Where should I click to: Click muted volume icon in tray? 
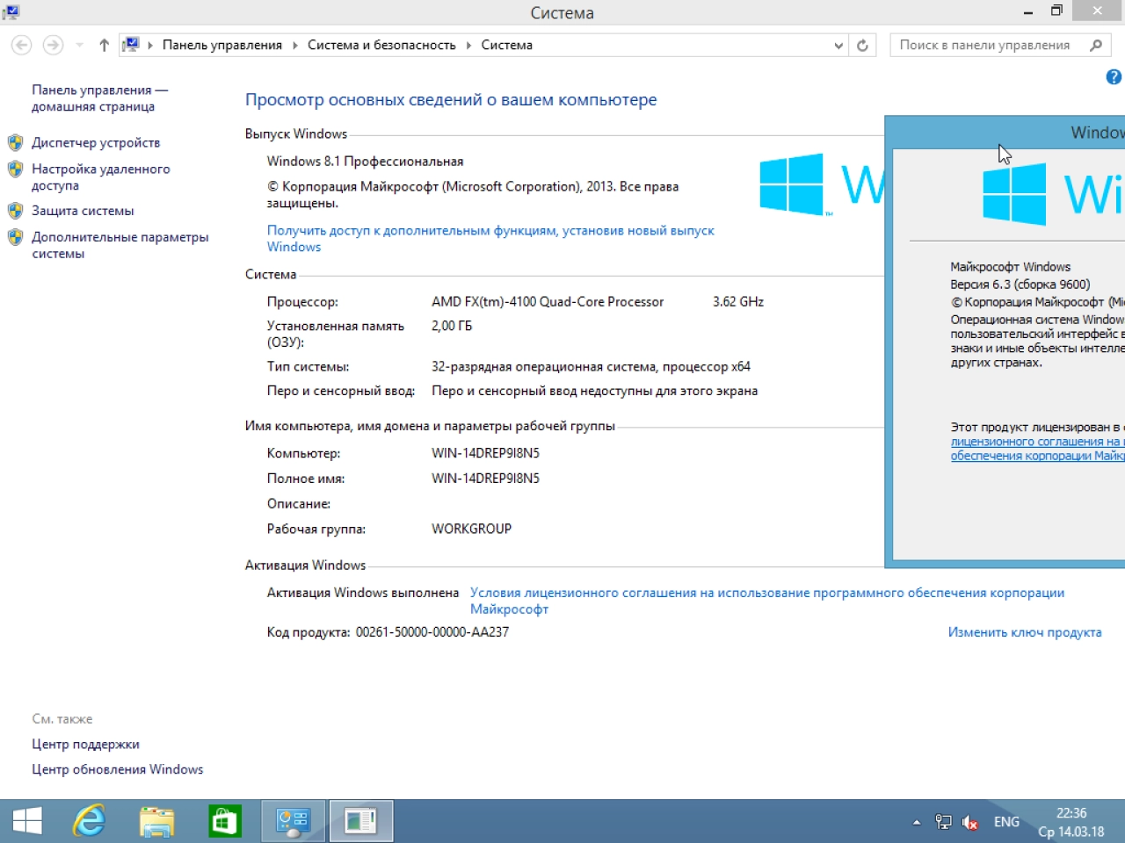(x=970, y=822)
